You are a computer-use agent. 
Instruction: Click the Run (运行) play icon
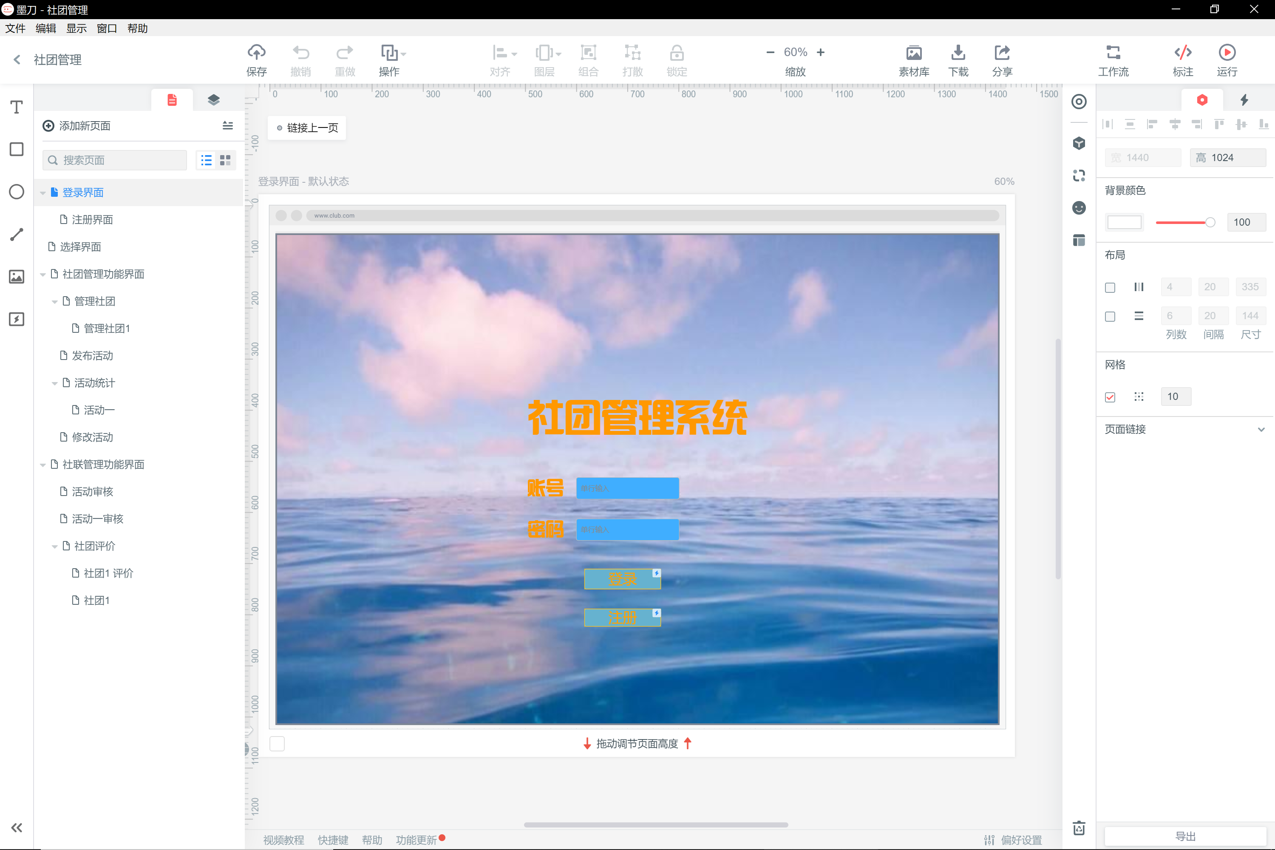[x=1227, y=53]
